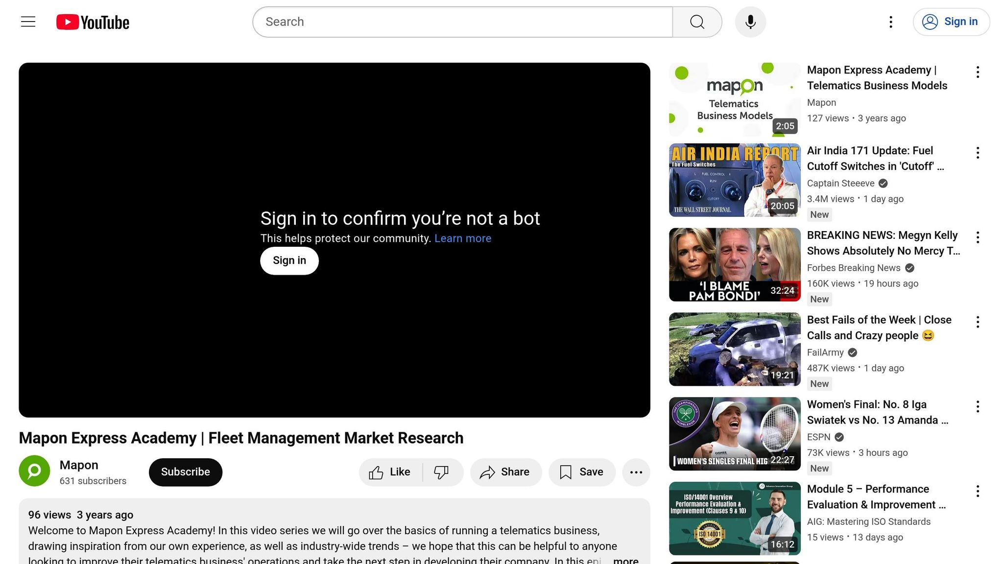
Task: Subscribe to the Mapon channel
Action: [x=186, y=472]
